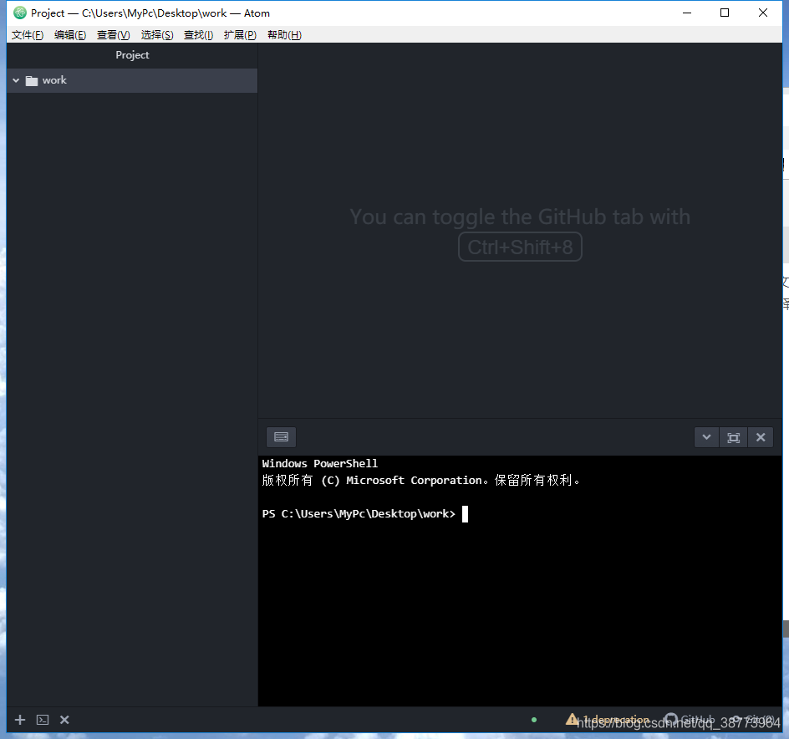Click the green status dot indicator
The width and height of the screenshot is (789, 739).
click(x=534, y=720)
